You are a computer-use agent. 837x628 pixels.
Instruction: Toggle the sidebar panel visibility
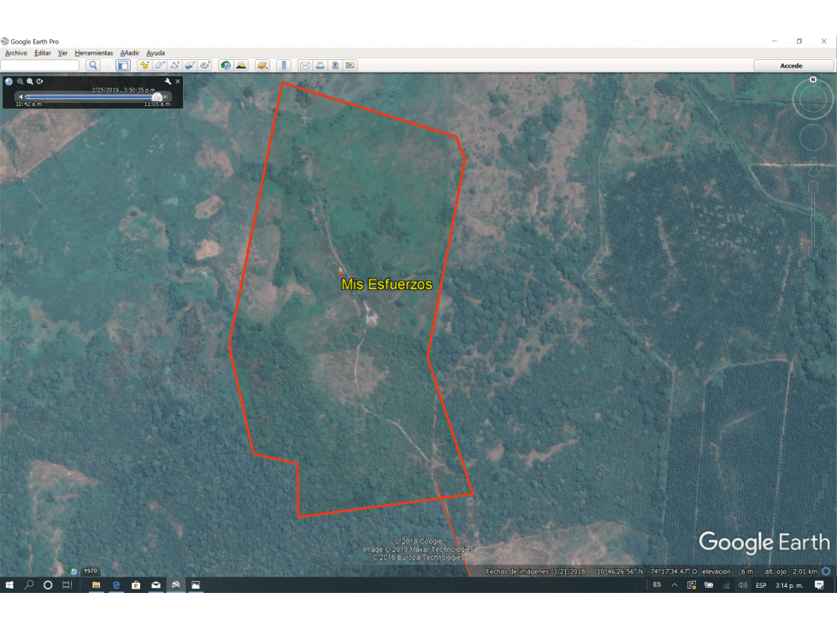[123, 65]
